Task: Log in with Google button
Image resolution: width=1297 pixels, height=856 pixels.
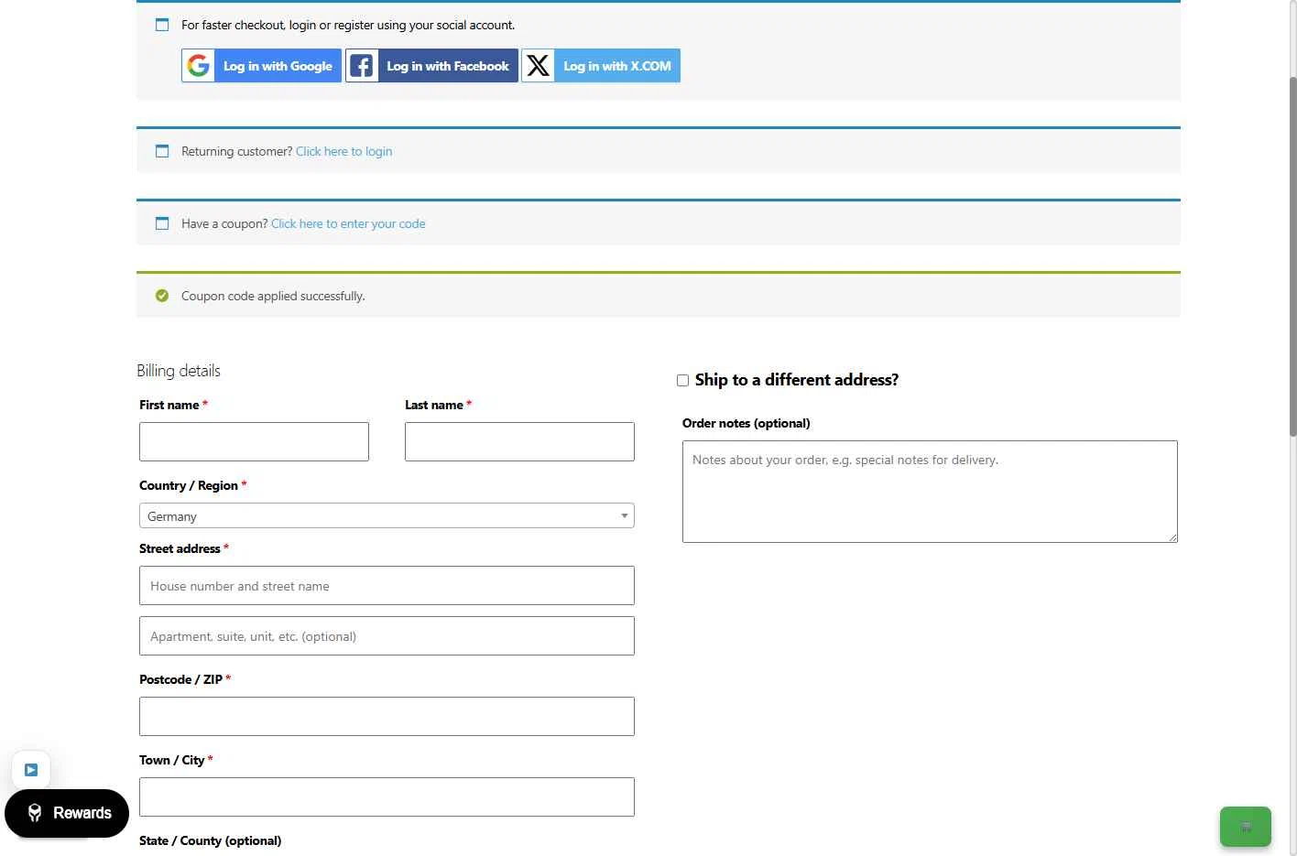Action: [x=261, y=66]
